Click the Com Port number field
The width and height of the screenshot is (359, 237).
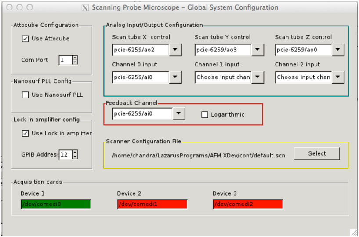[x=65, y=60]
